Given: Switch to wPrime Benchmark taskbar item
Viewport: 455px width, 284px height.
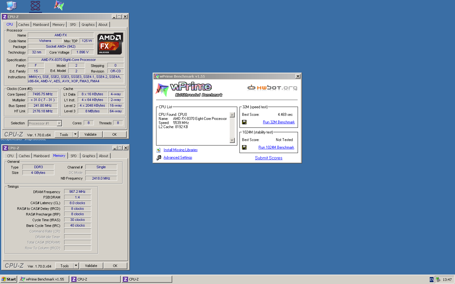Looking at the screenshot, I should click(44, 279).
